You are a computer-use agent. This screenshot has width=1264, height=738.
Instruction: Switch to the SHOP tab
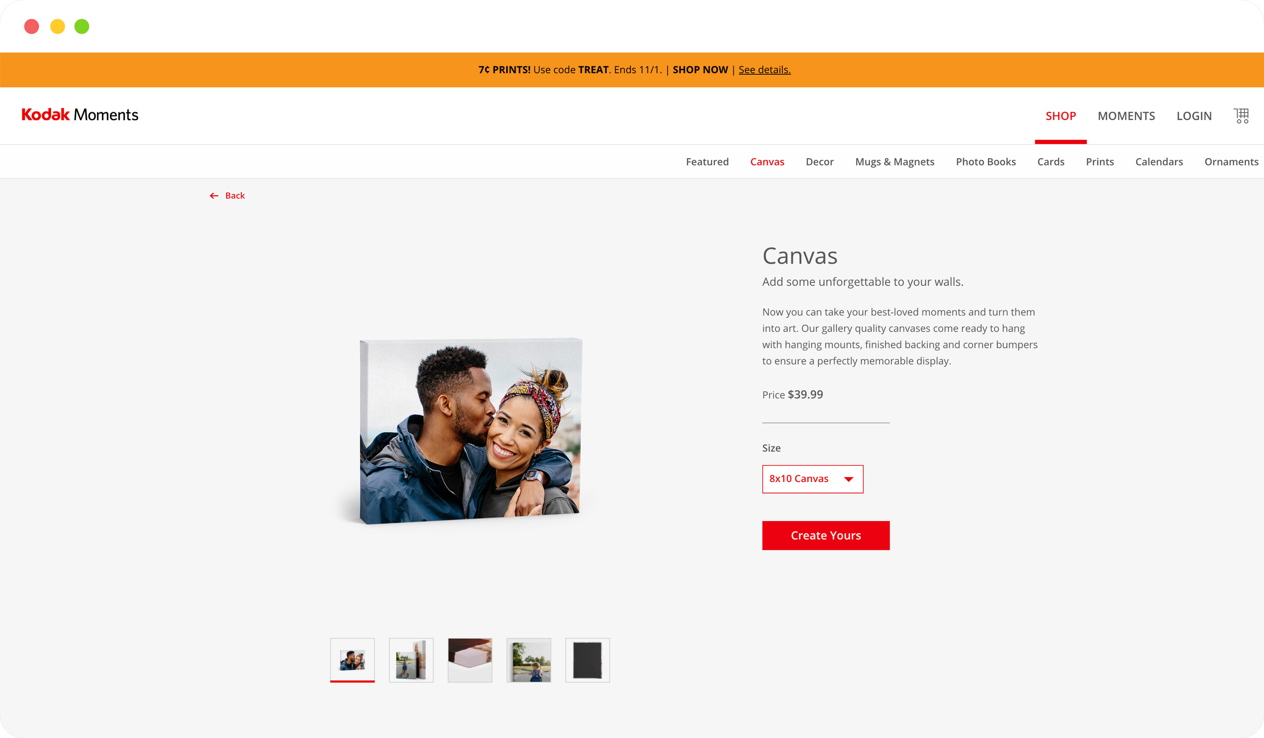pos(1060,116)
